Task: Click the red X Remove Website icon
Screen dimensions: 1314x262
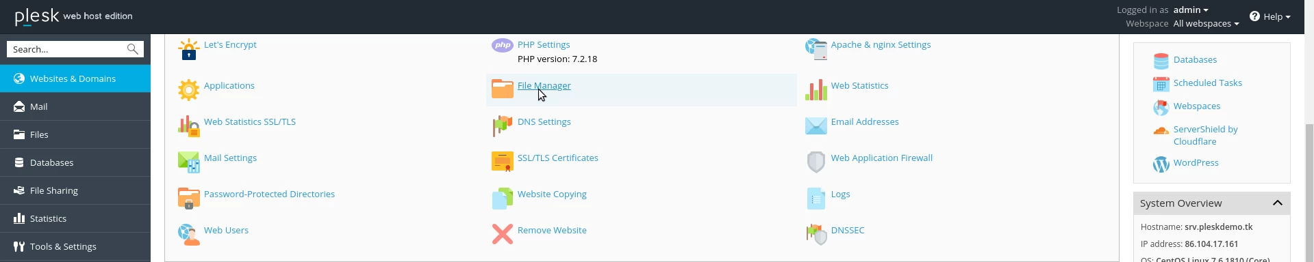Action: pos(502,235)
